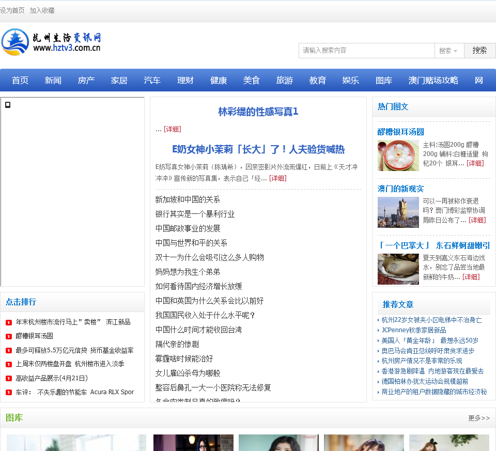The image size is (496, 451).
Task: Open 醪糟银耳汤圆 title in 热门图文
Action: pos(401,132)
